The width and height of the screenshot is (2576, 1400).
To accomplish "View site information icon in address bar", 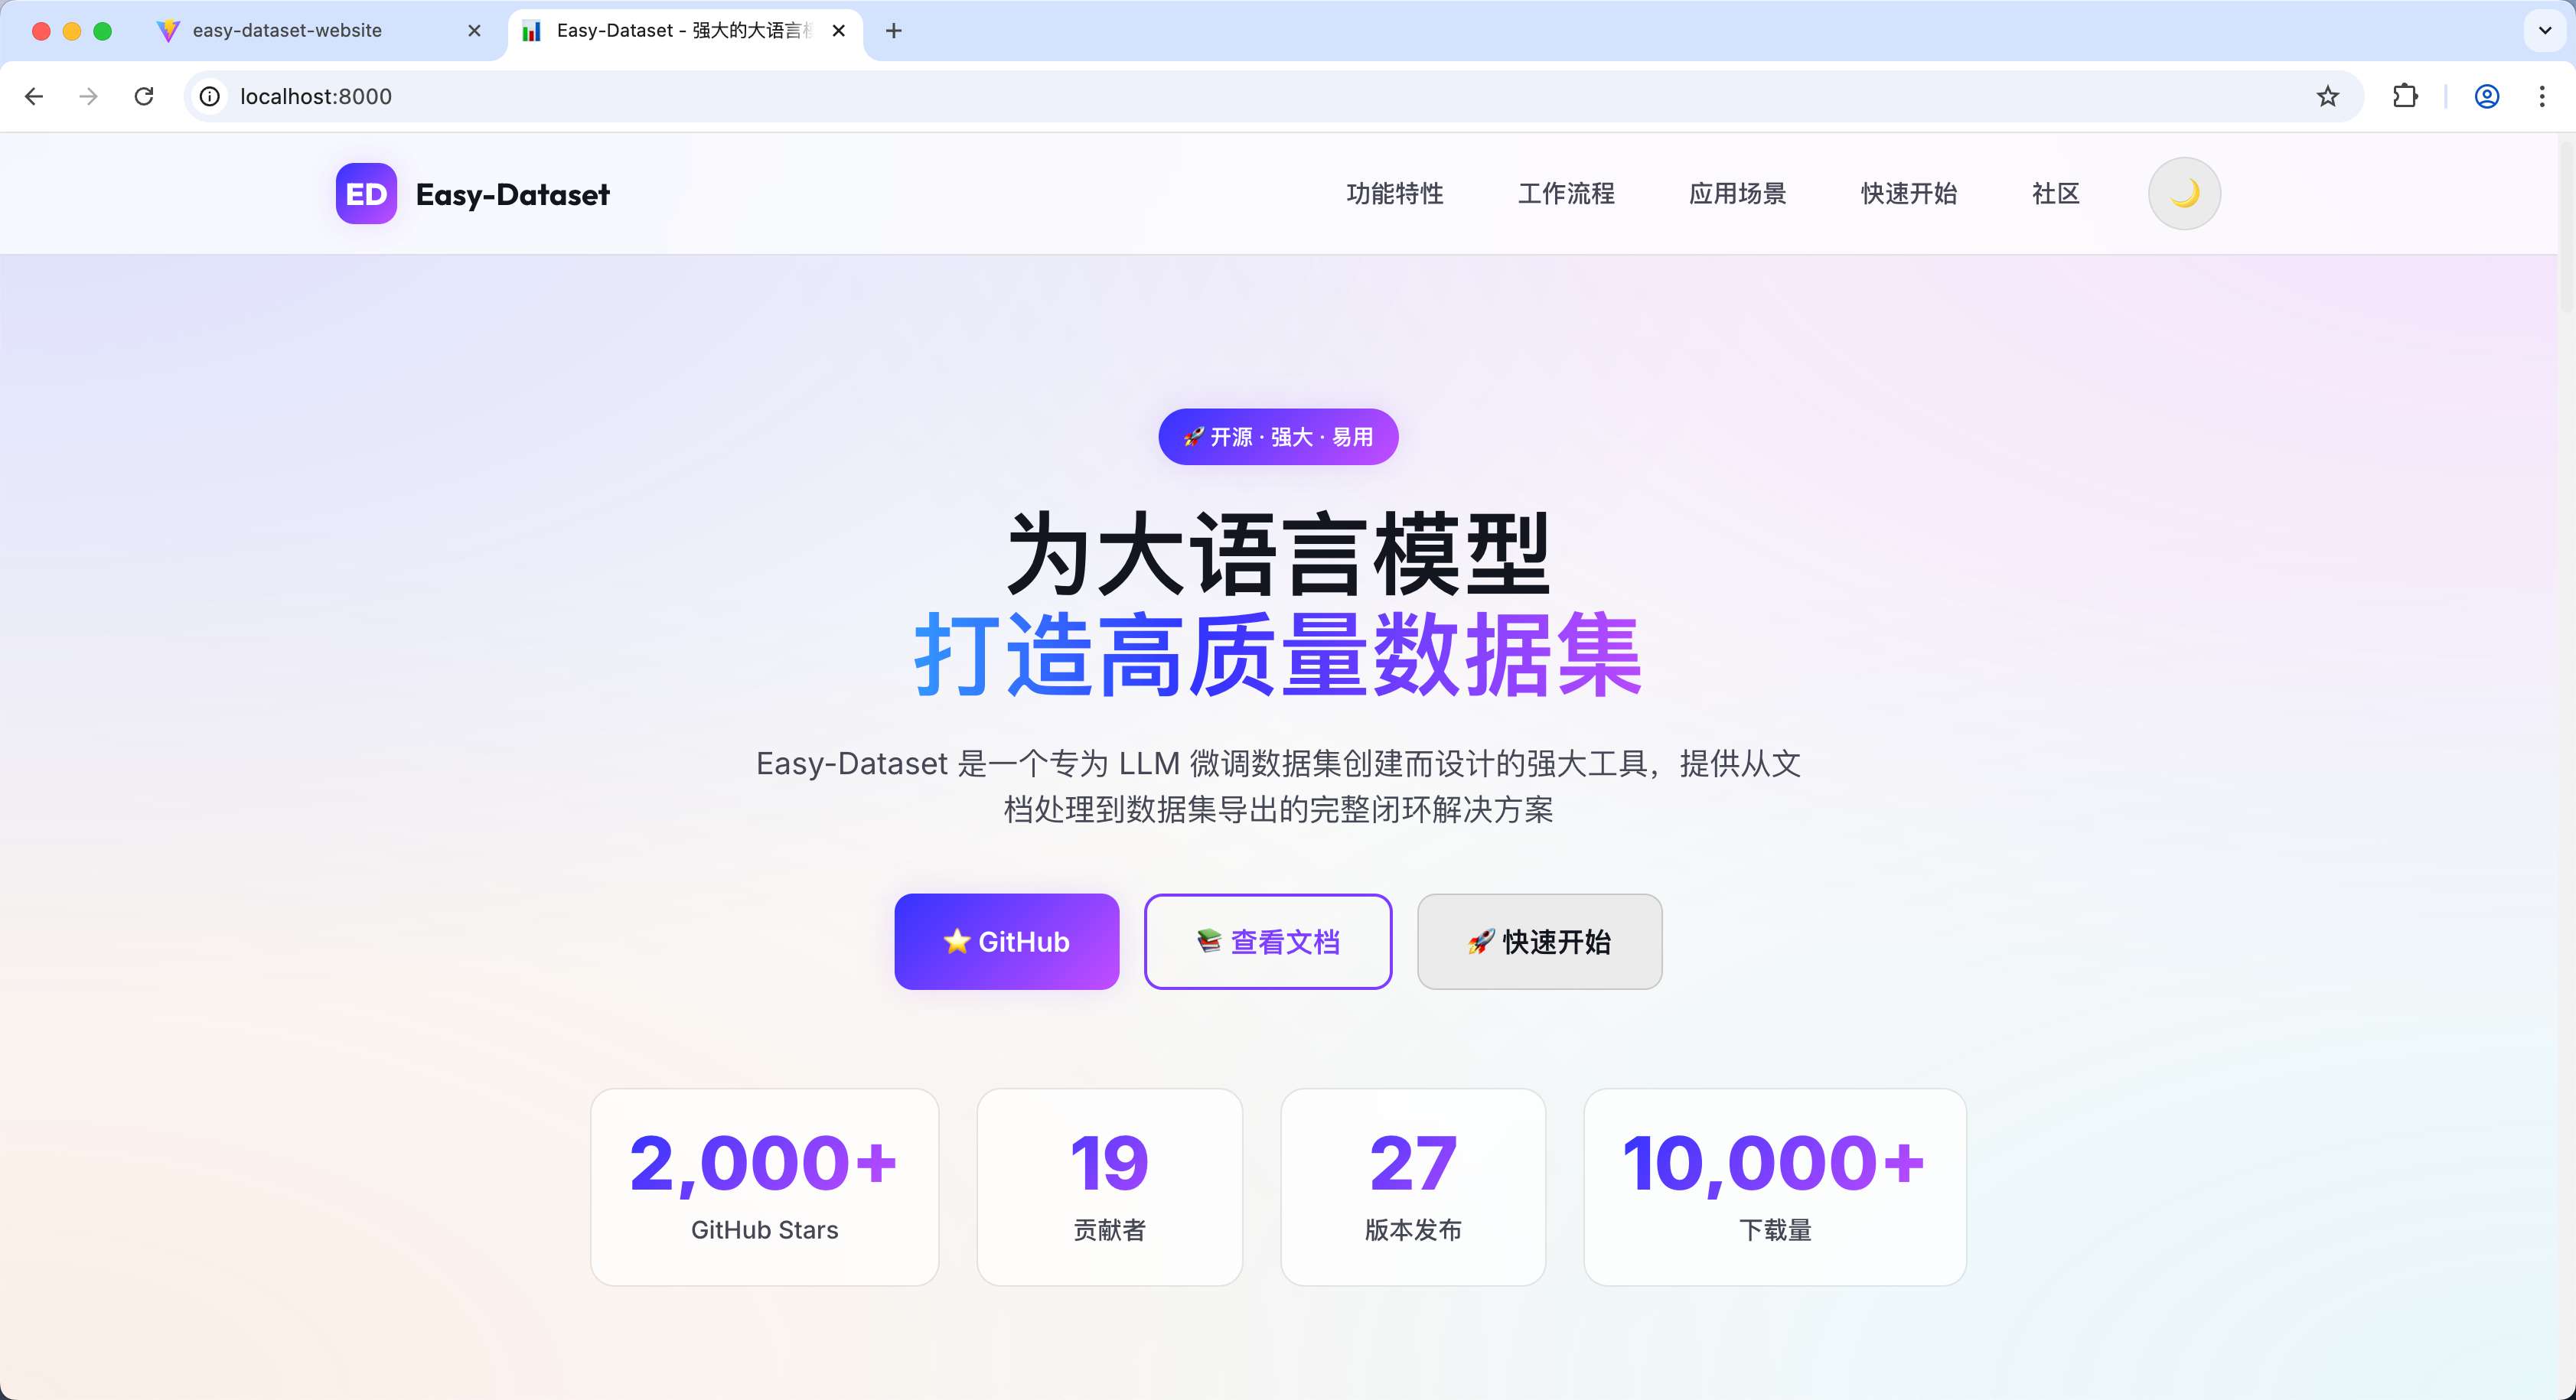I will (210, 96).
